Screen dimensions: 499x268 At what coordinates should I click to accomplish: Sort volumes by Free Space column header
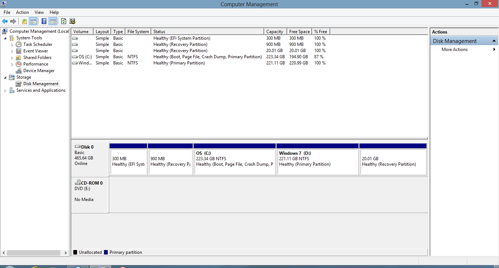299,32
